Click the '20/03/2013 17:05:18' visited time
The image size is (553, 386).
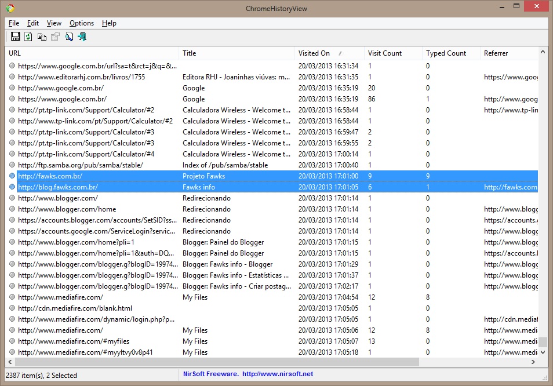click(328, 352)
